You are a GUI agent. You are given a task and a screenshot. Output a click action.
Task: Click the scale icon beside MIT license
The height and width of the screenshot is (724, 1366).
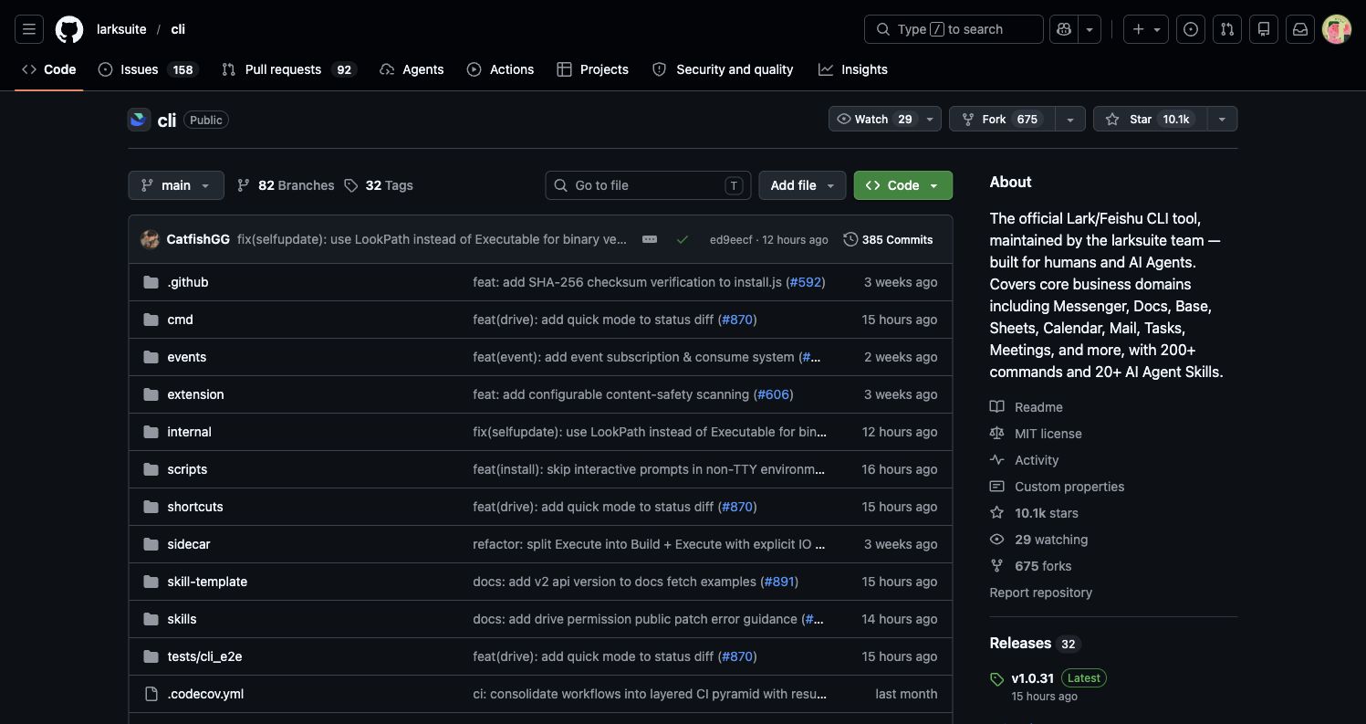point(997,434)
